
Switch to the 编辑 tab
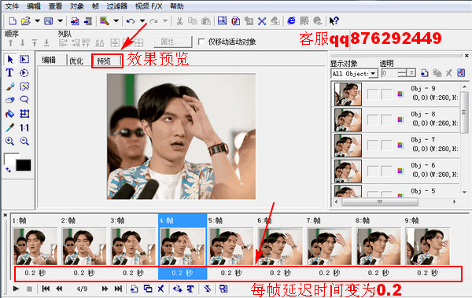tap(49, 61)
